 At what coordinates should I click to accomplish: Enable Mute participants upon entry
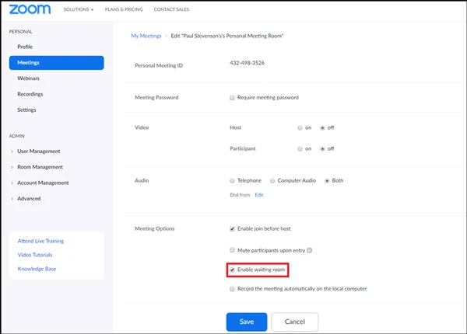[x=232, y=250]
